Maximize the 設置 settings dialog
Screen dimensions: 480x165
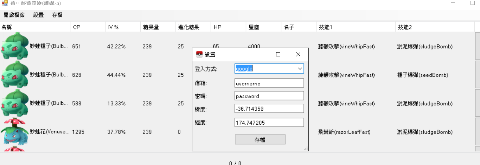point(278,54)
